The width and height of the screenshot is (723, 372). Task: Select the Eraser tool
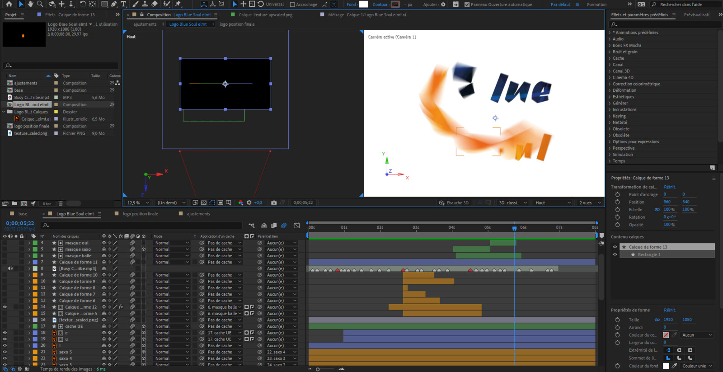tap(155, 4)
